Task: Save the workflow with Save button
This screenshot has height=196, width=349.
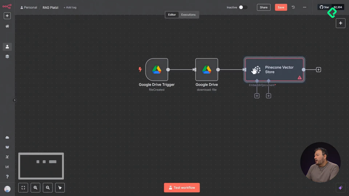Action: [281, 7]
